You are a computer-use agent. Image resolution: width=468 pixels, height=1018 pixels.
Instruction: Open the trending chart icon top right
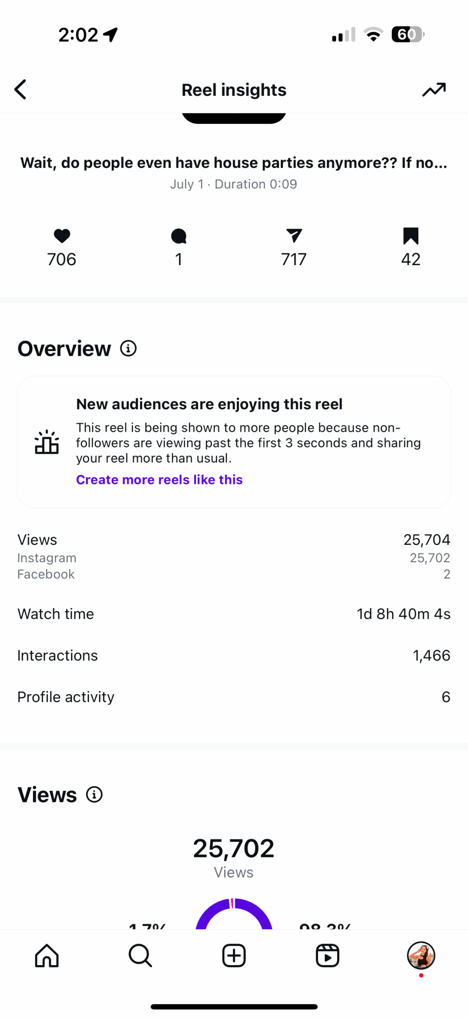pos(433,89)
